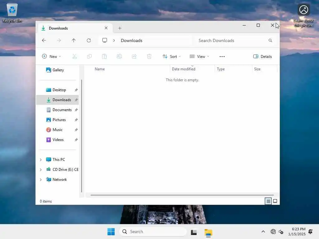This screenshot has height=239, width=319.
Task: Toggle the Details pane
Action: 262,57
